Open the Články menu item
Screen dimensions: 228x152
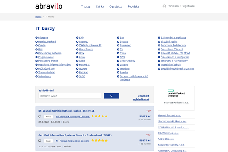pyautogui.click(x=100, y=6)
